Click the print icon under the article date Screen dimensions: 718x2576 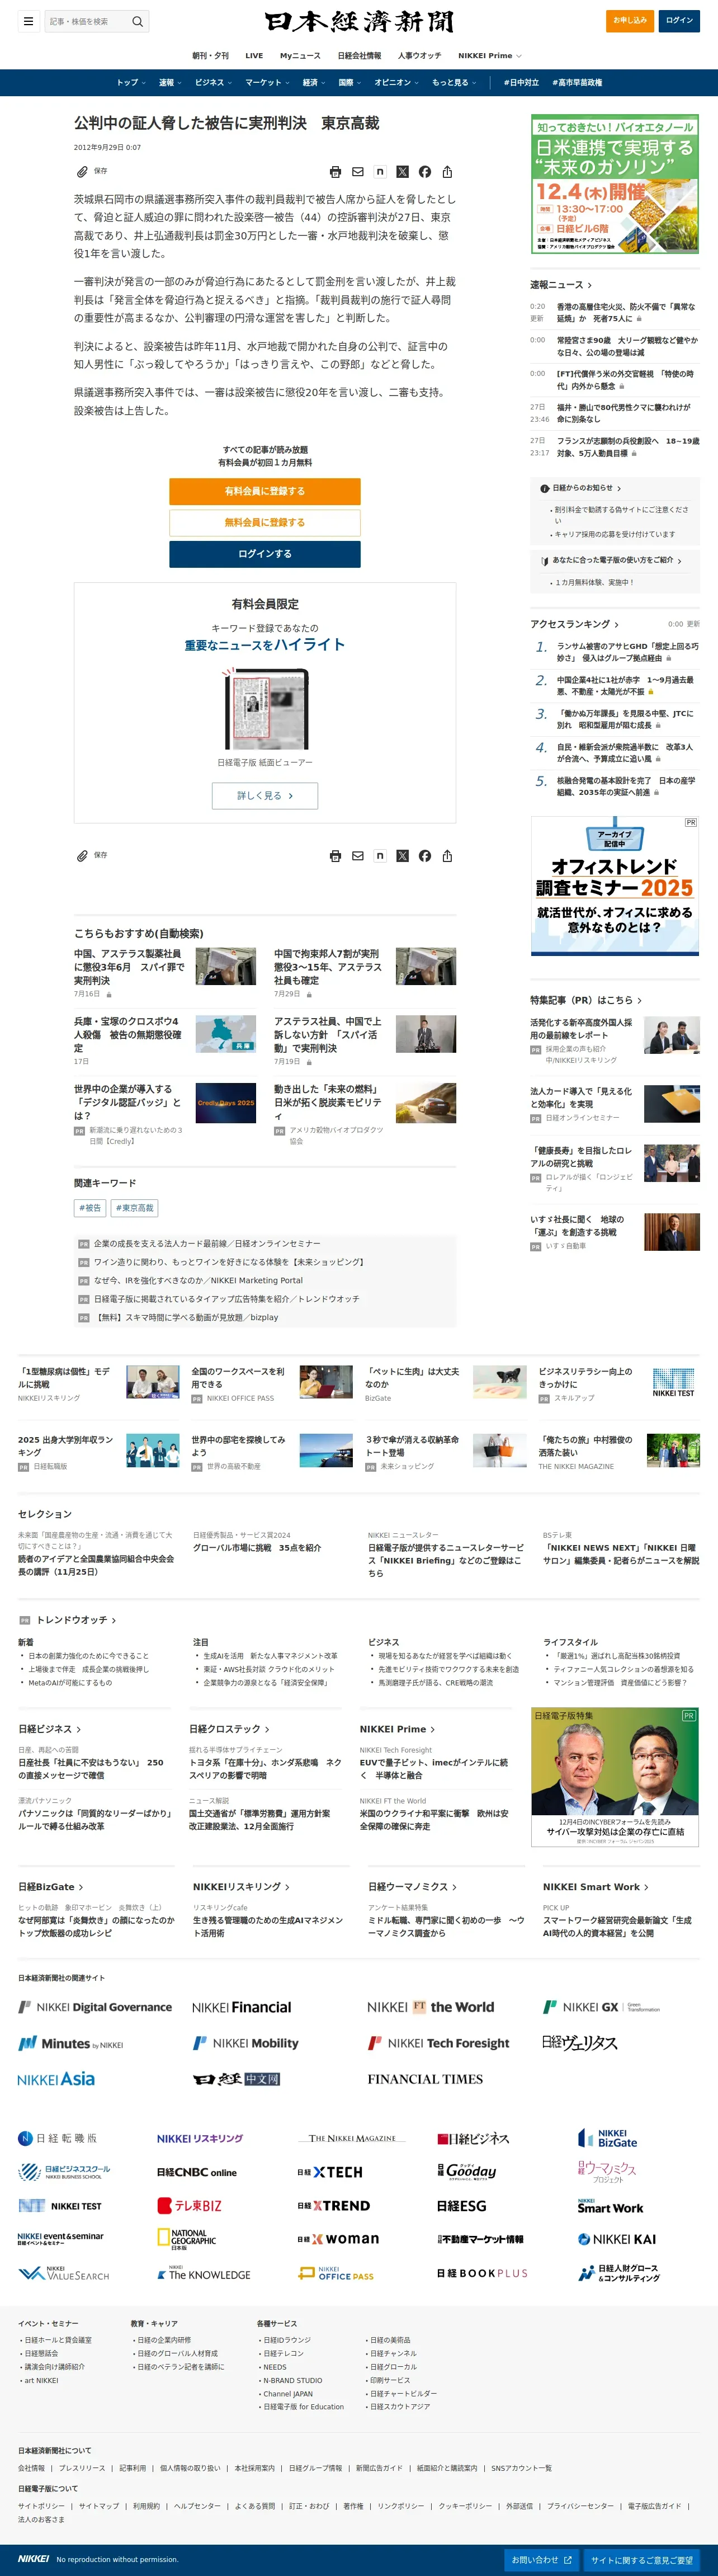click(x=335, y=172)
